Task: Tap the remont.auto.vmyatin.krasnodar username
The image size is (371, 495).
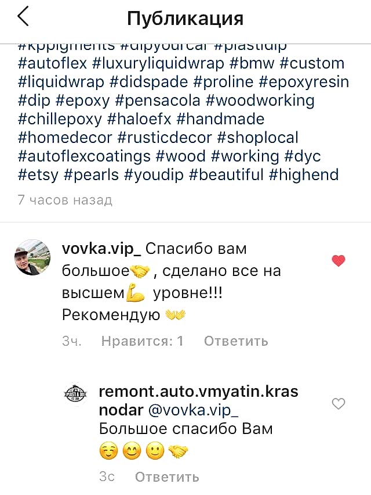Action: pyautogui.click(x=198, y=400)
